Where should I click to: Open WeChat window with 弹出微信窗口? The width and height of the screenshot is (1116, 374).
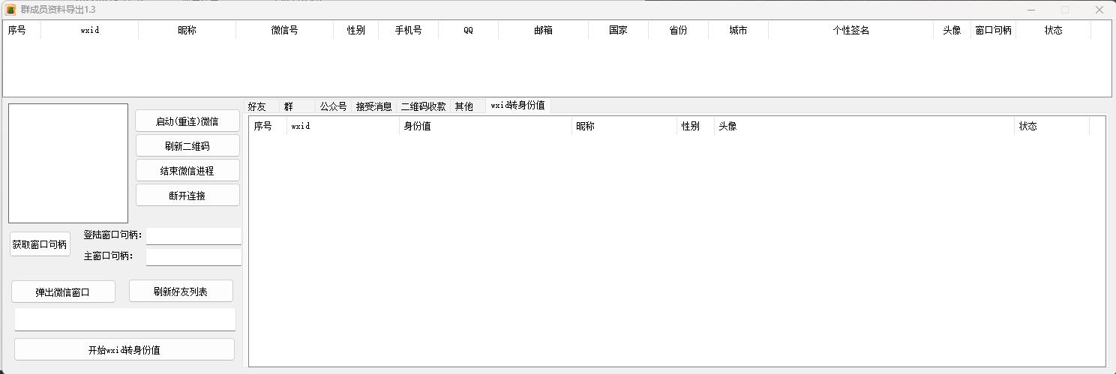click(x=63, y=292)
